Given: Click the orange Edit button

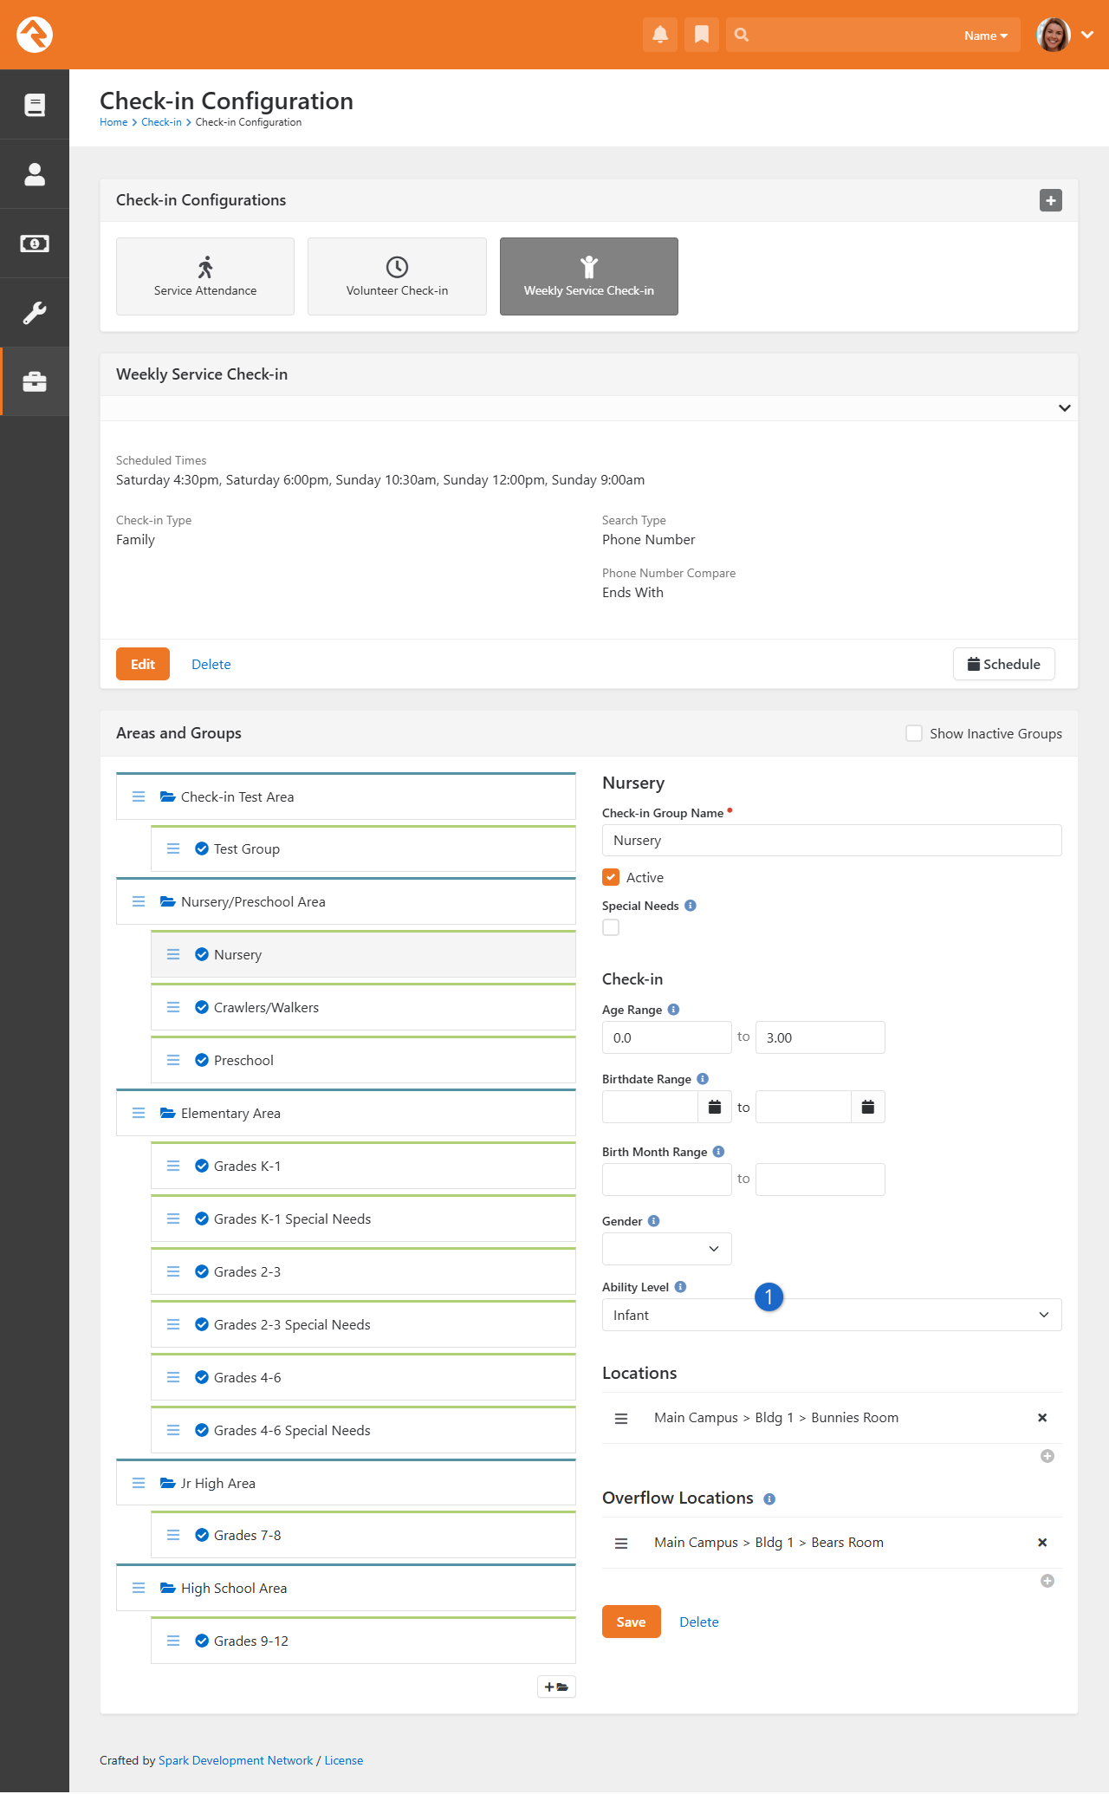Looking at the screenshot, I should click(143, 664).
